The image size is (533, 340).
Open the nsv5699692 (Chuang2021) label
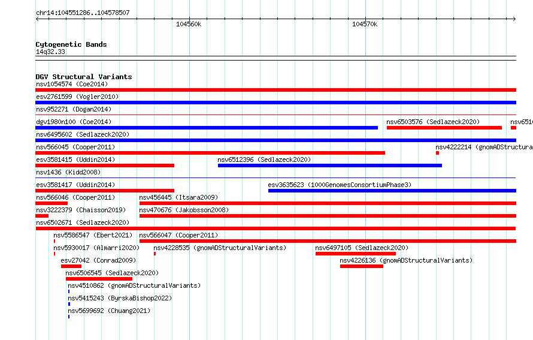point(109,311)
